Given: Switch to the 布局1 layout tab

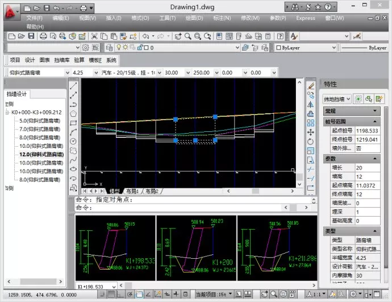Looking at the screenshot, I should coord(131,192).
